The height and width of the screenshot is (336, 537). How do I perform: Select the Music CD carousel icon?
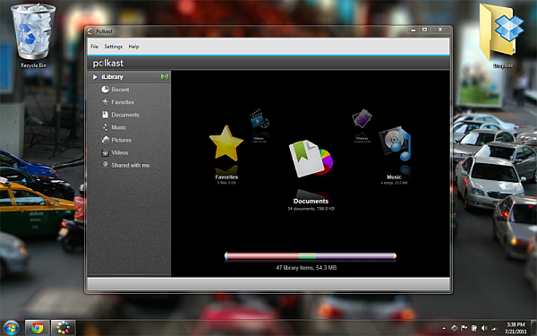coord(395,144)
